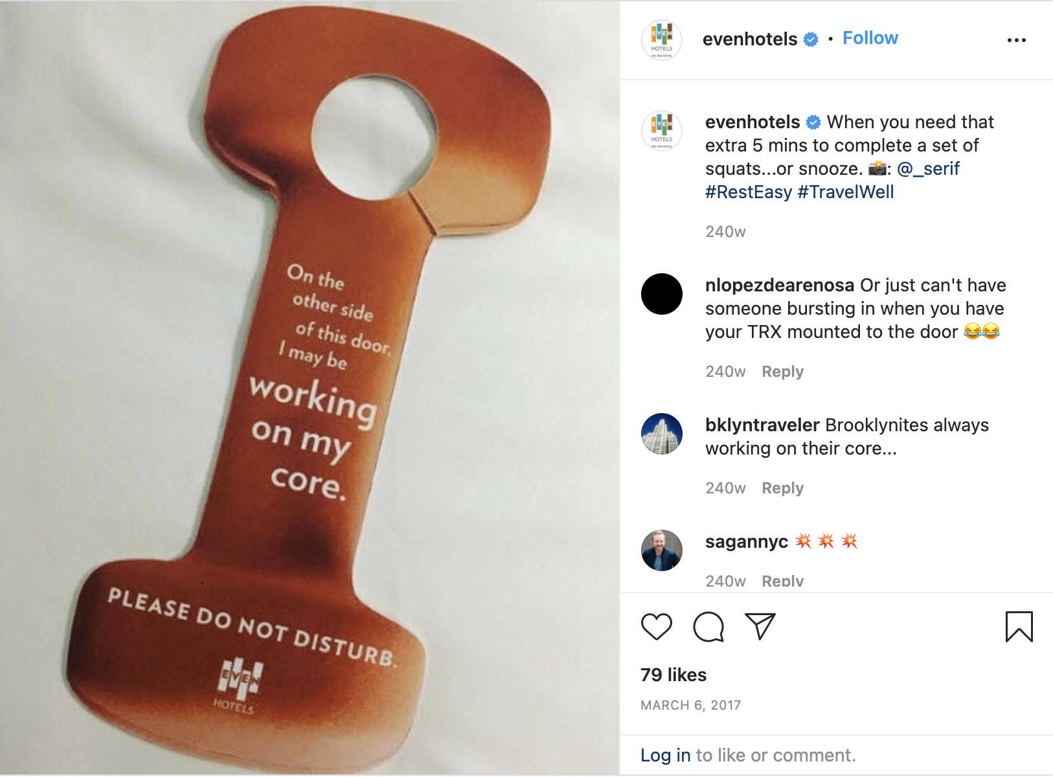Open the evenhotels username in header

tap(750, 39)
